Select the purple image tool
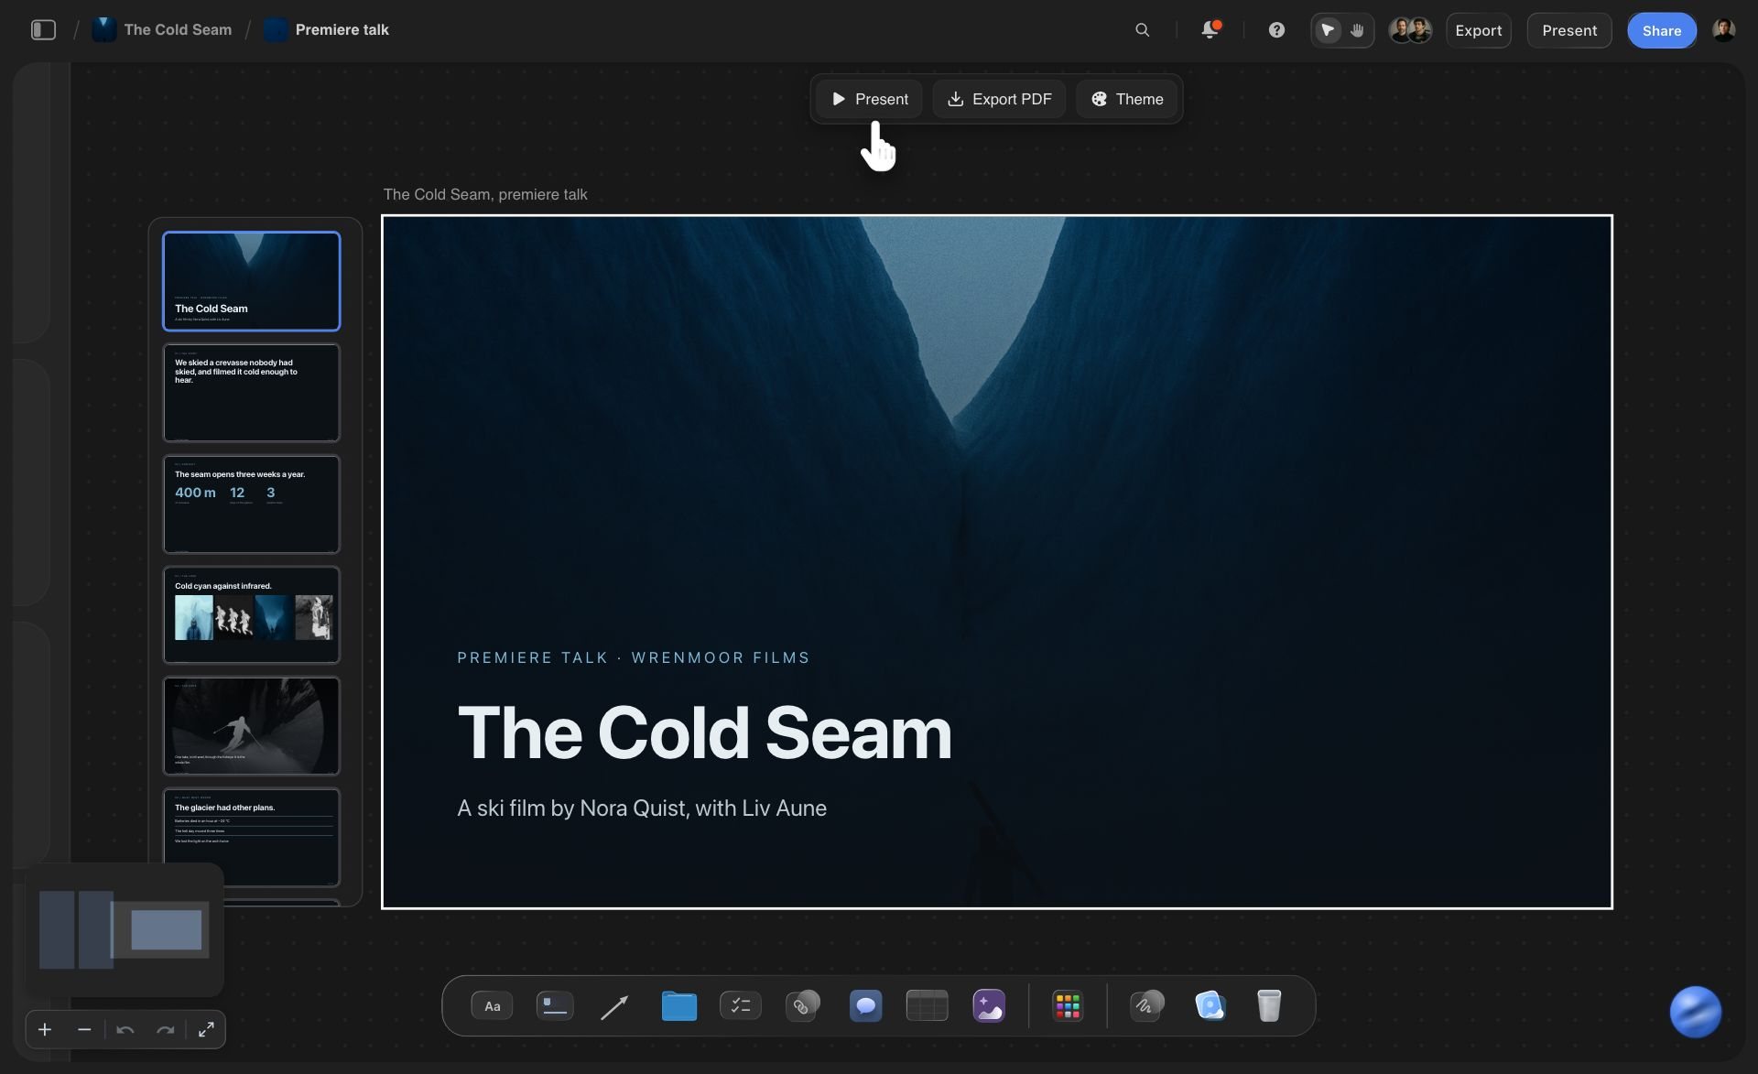Image resolution: width=1758 pixels, height=1074 pixels. coord(989,1006)
